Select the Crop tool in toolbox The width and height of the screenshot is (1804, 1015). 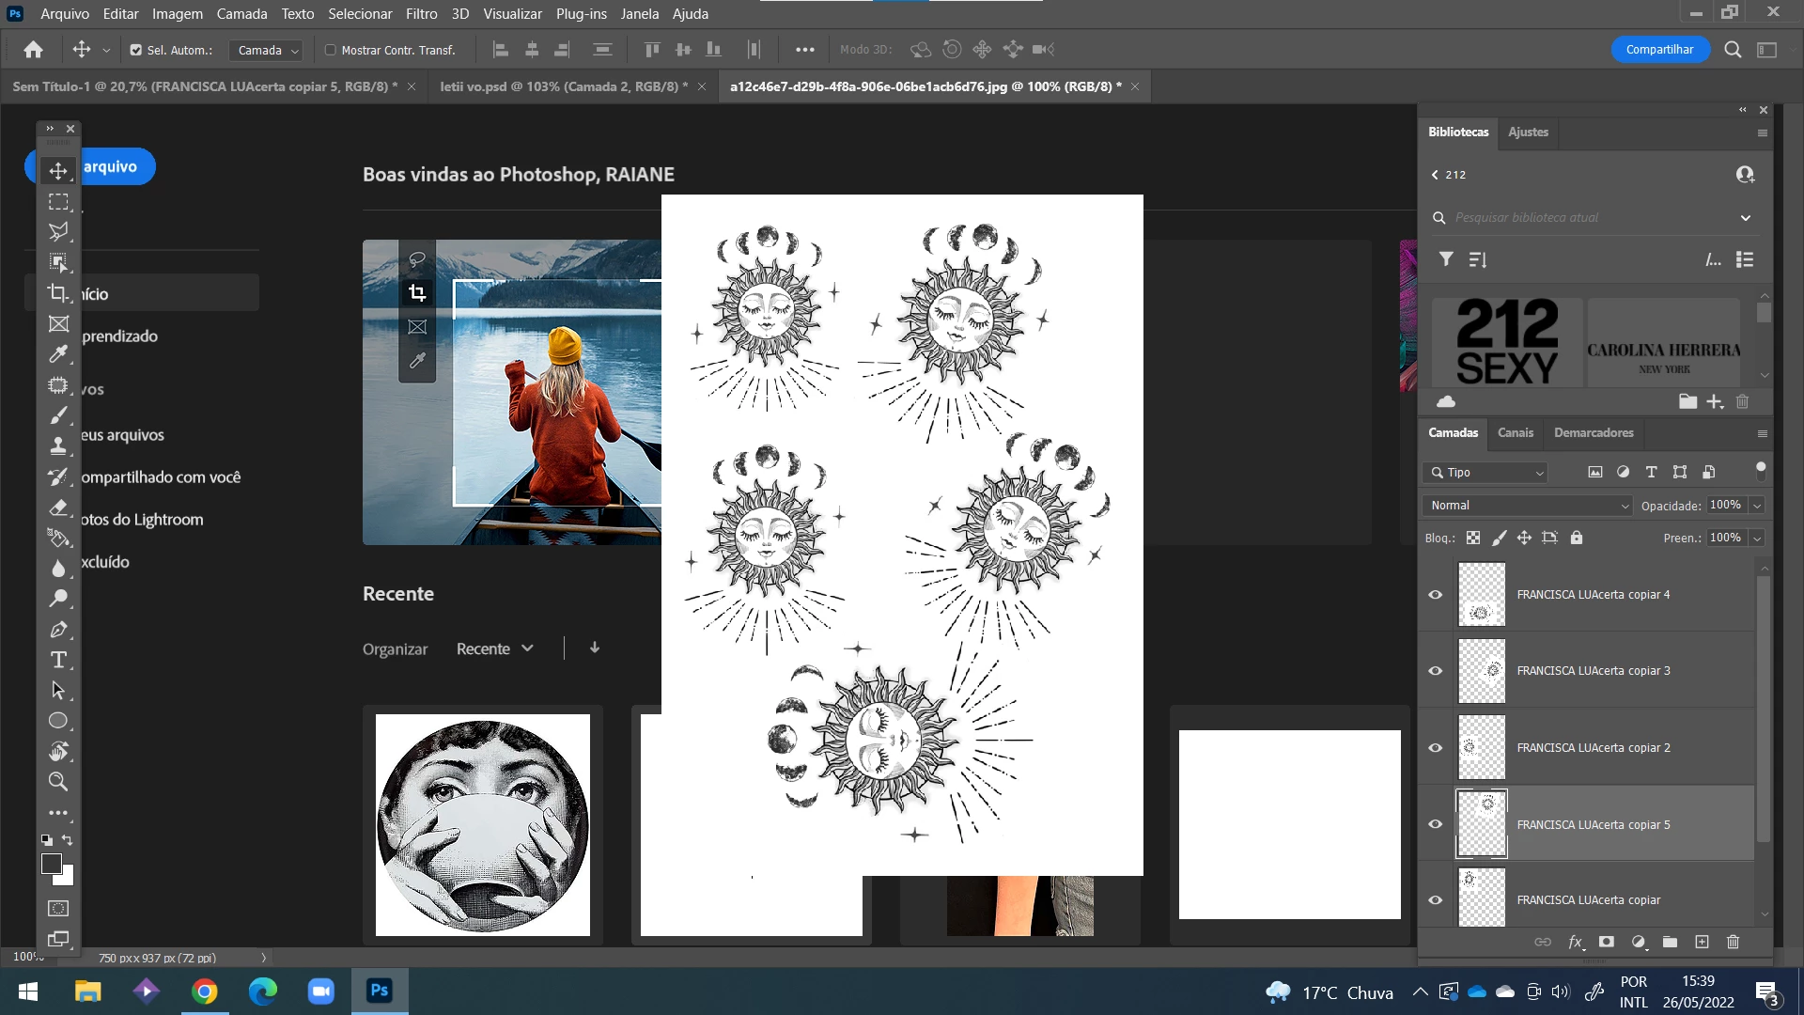coord(58,293)
